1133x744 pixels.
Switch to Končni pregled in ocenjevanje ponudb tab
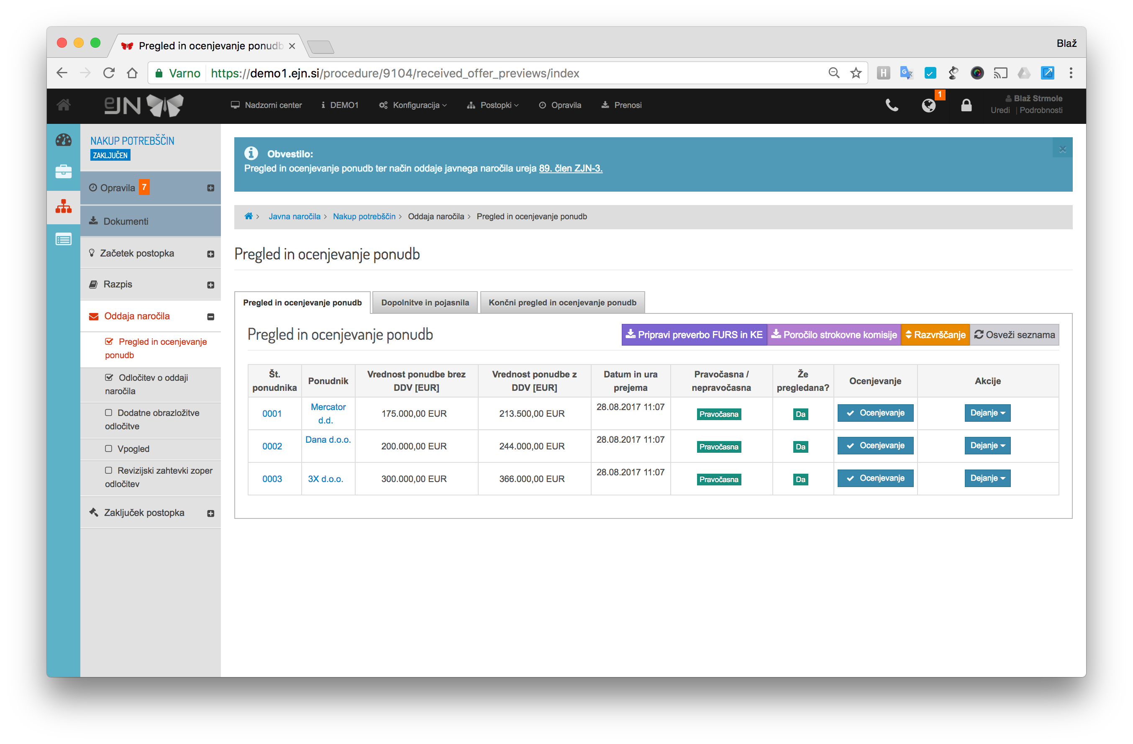tap(562, 302)
